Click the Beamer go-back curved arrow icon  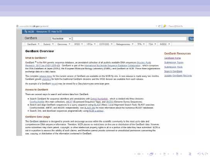(199, 154)
